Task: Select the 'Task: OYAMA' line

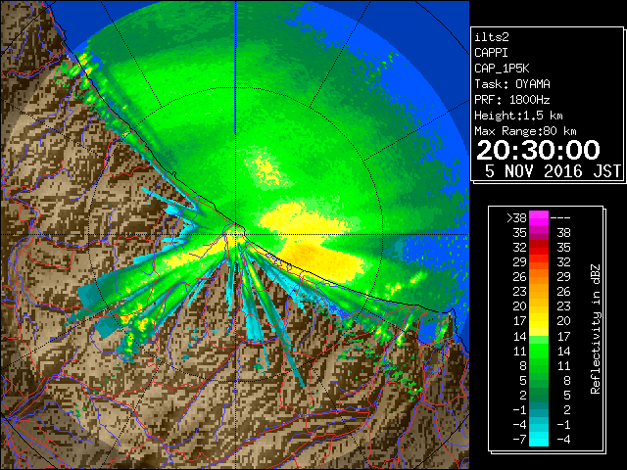Action: [x=512, y=84]
